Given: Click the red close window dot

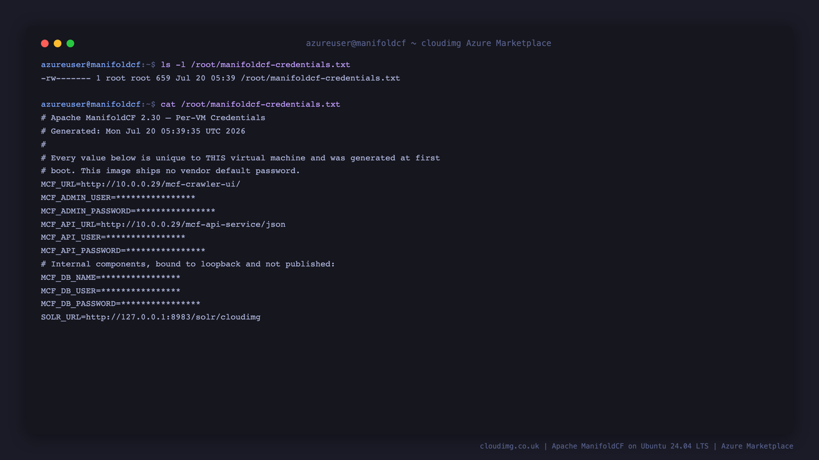Looking at the screenshot, I should tap(45, 43).
